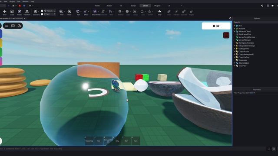Expand the NetworkClient node in Explorer

point(235,31)
